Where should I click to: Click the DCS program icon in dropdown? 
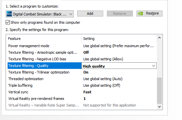9,14
